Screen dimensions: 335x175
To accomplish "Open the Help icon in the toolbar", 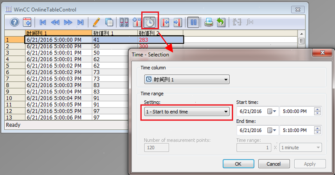I will (x=14, y=22).
